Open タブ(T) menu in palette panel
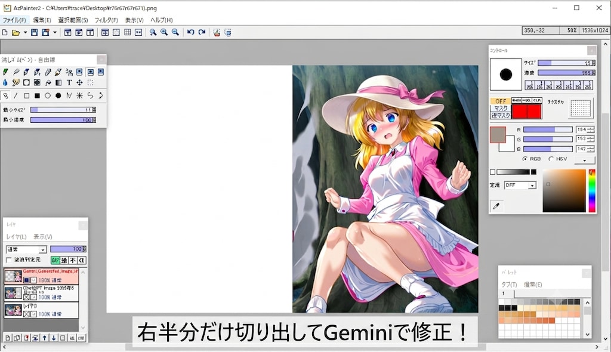The image size is (611, 352). click(509, 285)
